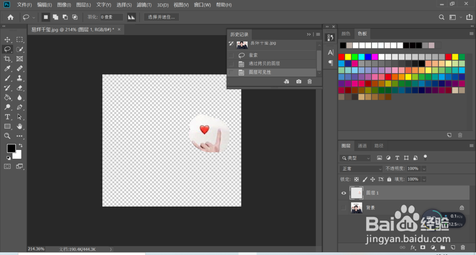Click the foreground black color swatch

click(11, 148)
